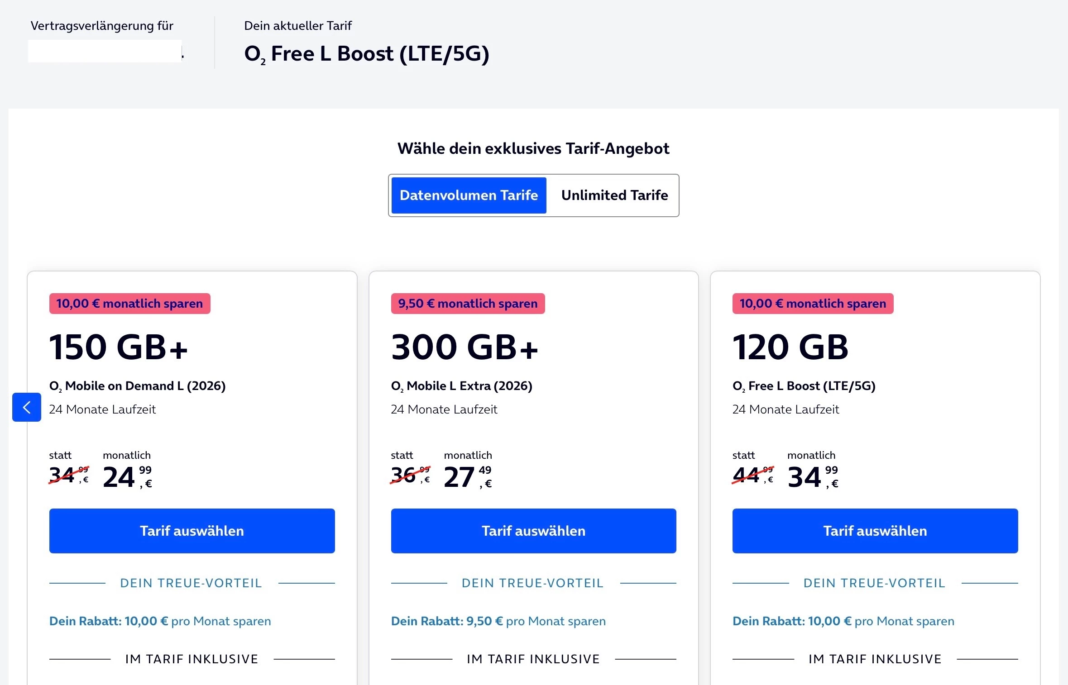Open O2 Free L Boost offer title
Image resolution: width=1068 pixels, height=685 pixels.
click(x=804, y=386)
